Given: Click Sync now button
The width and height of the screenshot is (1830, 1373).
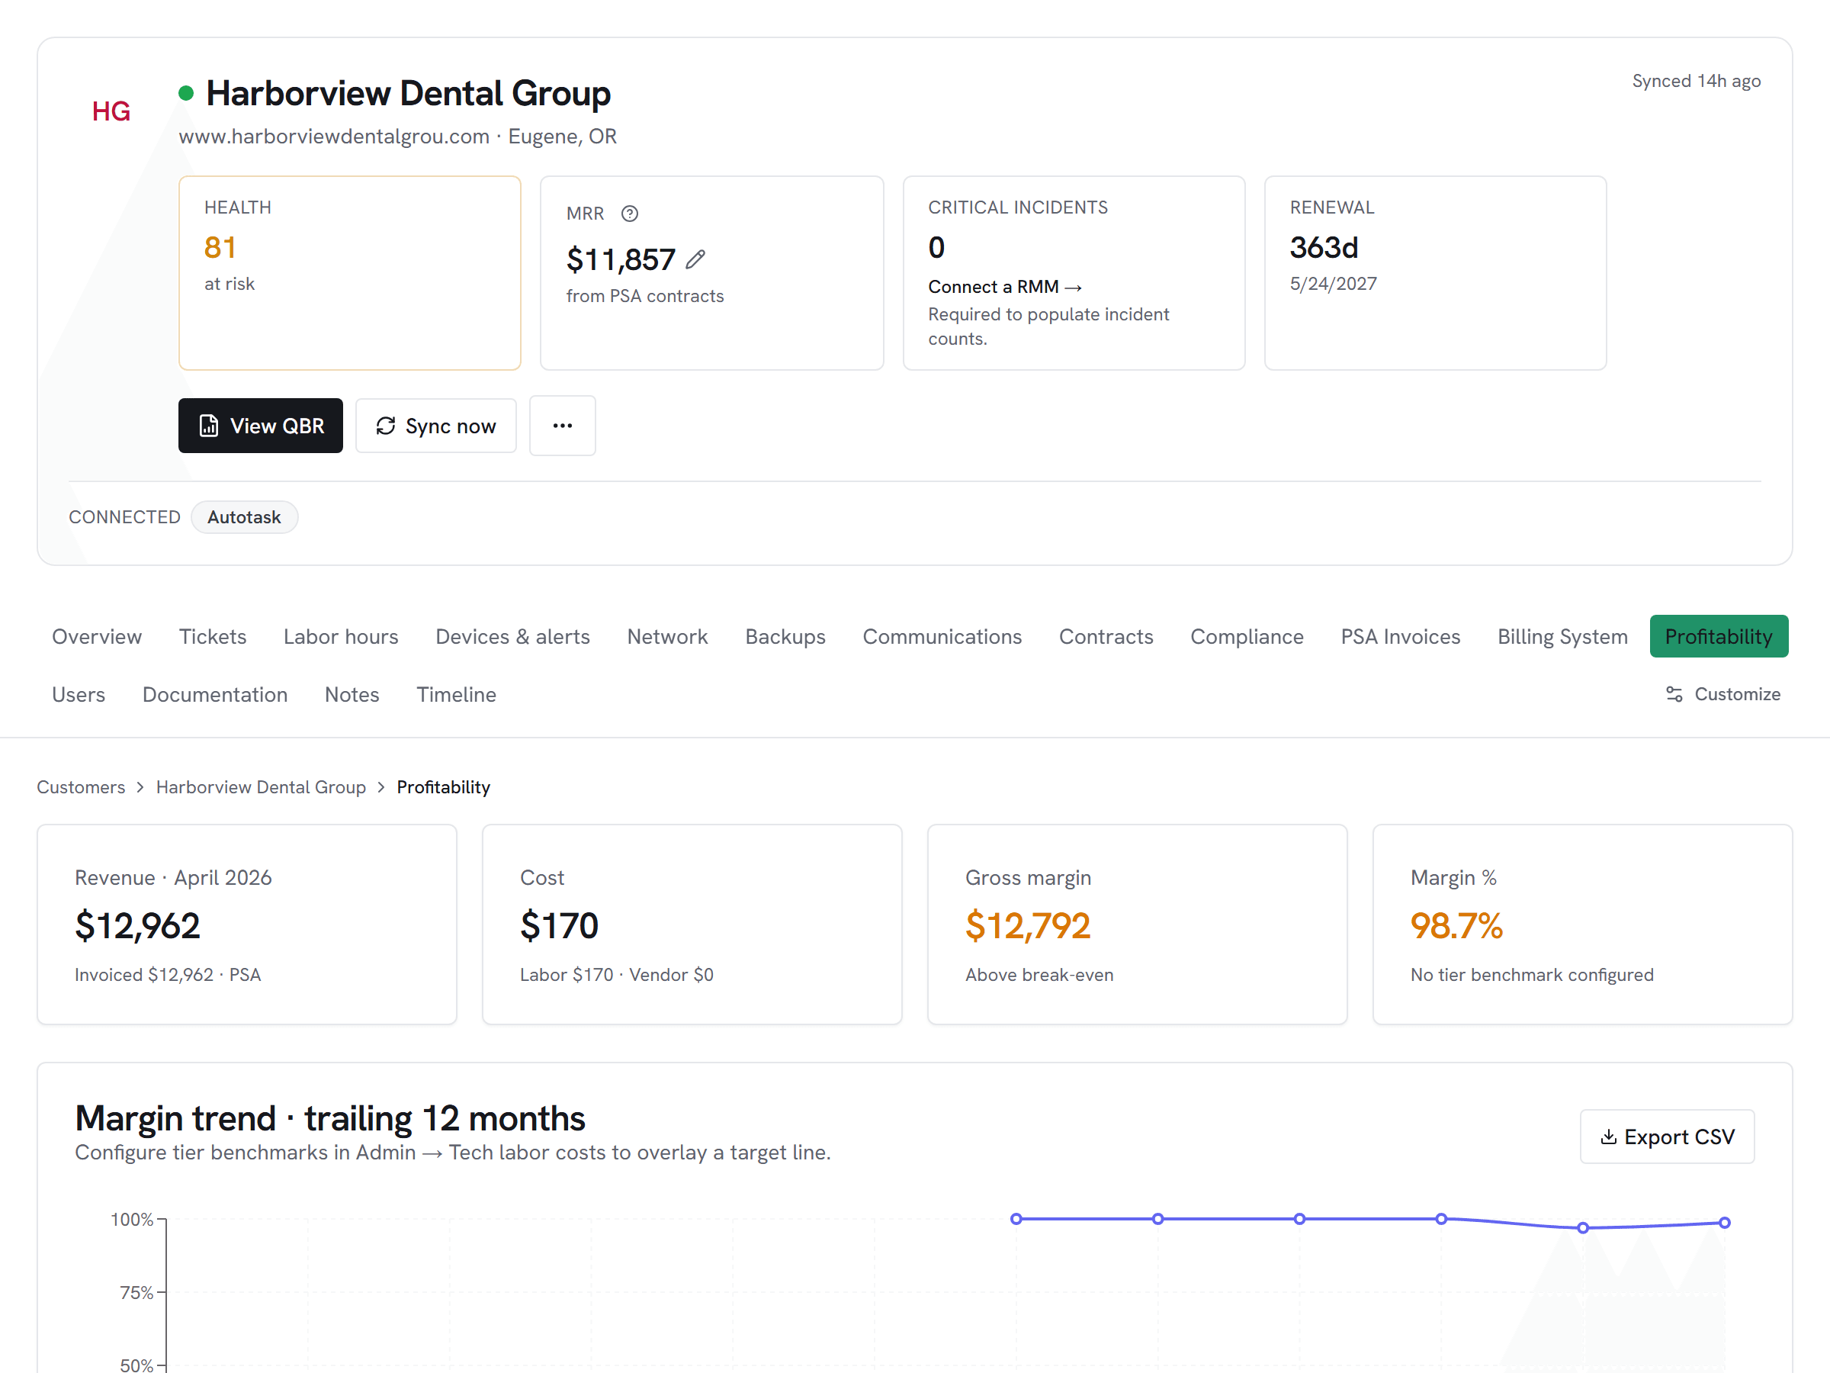Looking at the screenshot, I should pos(436,426).
